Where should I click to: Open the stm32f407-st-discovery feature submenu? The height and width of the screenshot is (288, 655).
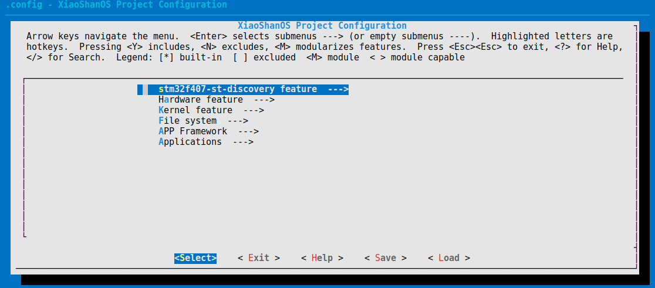[238, 89]
